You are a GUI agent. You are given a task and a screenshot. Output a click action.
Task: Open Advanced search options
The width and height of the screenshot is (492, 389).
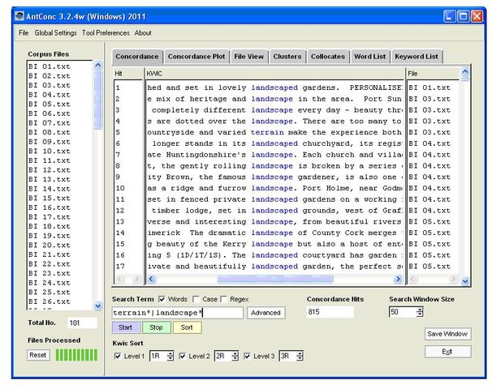coord(265,313)
